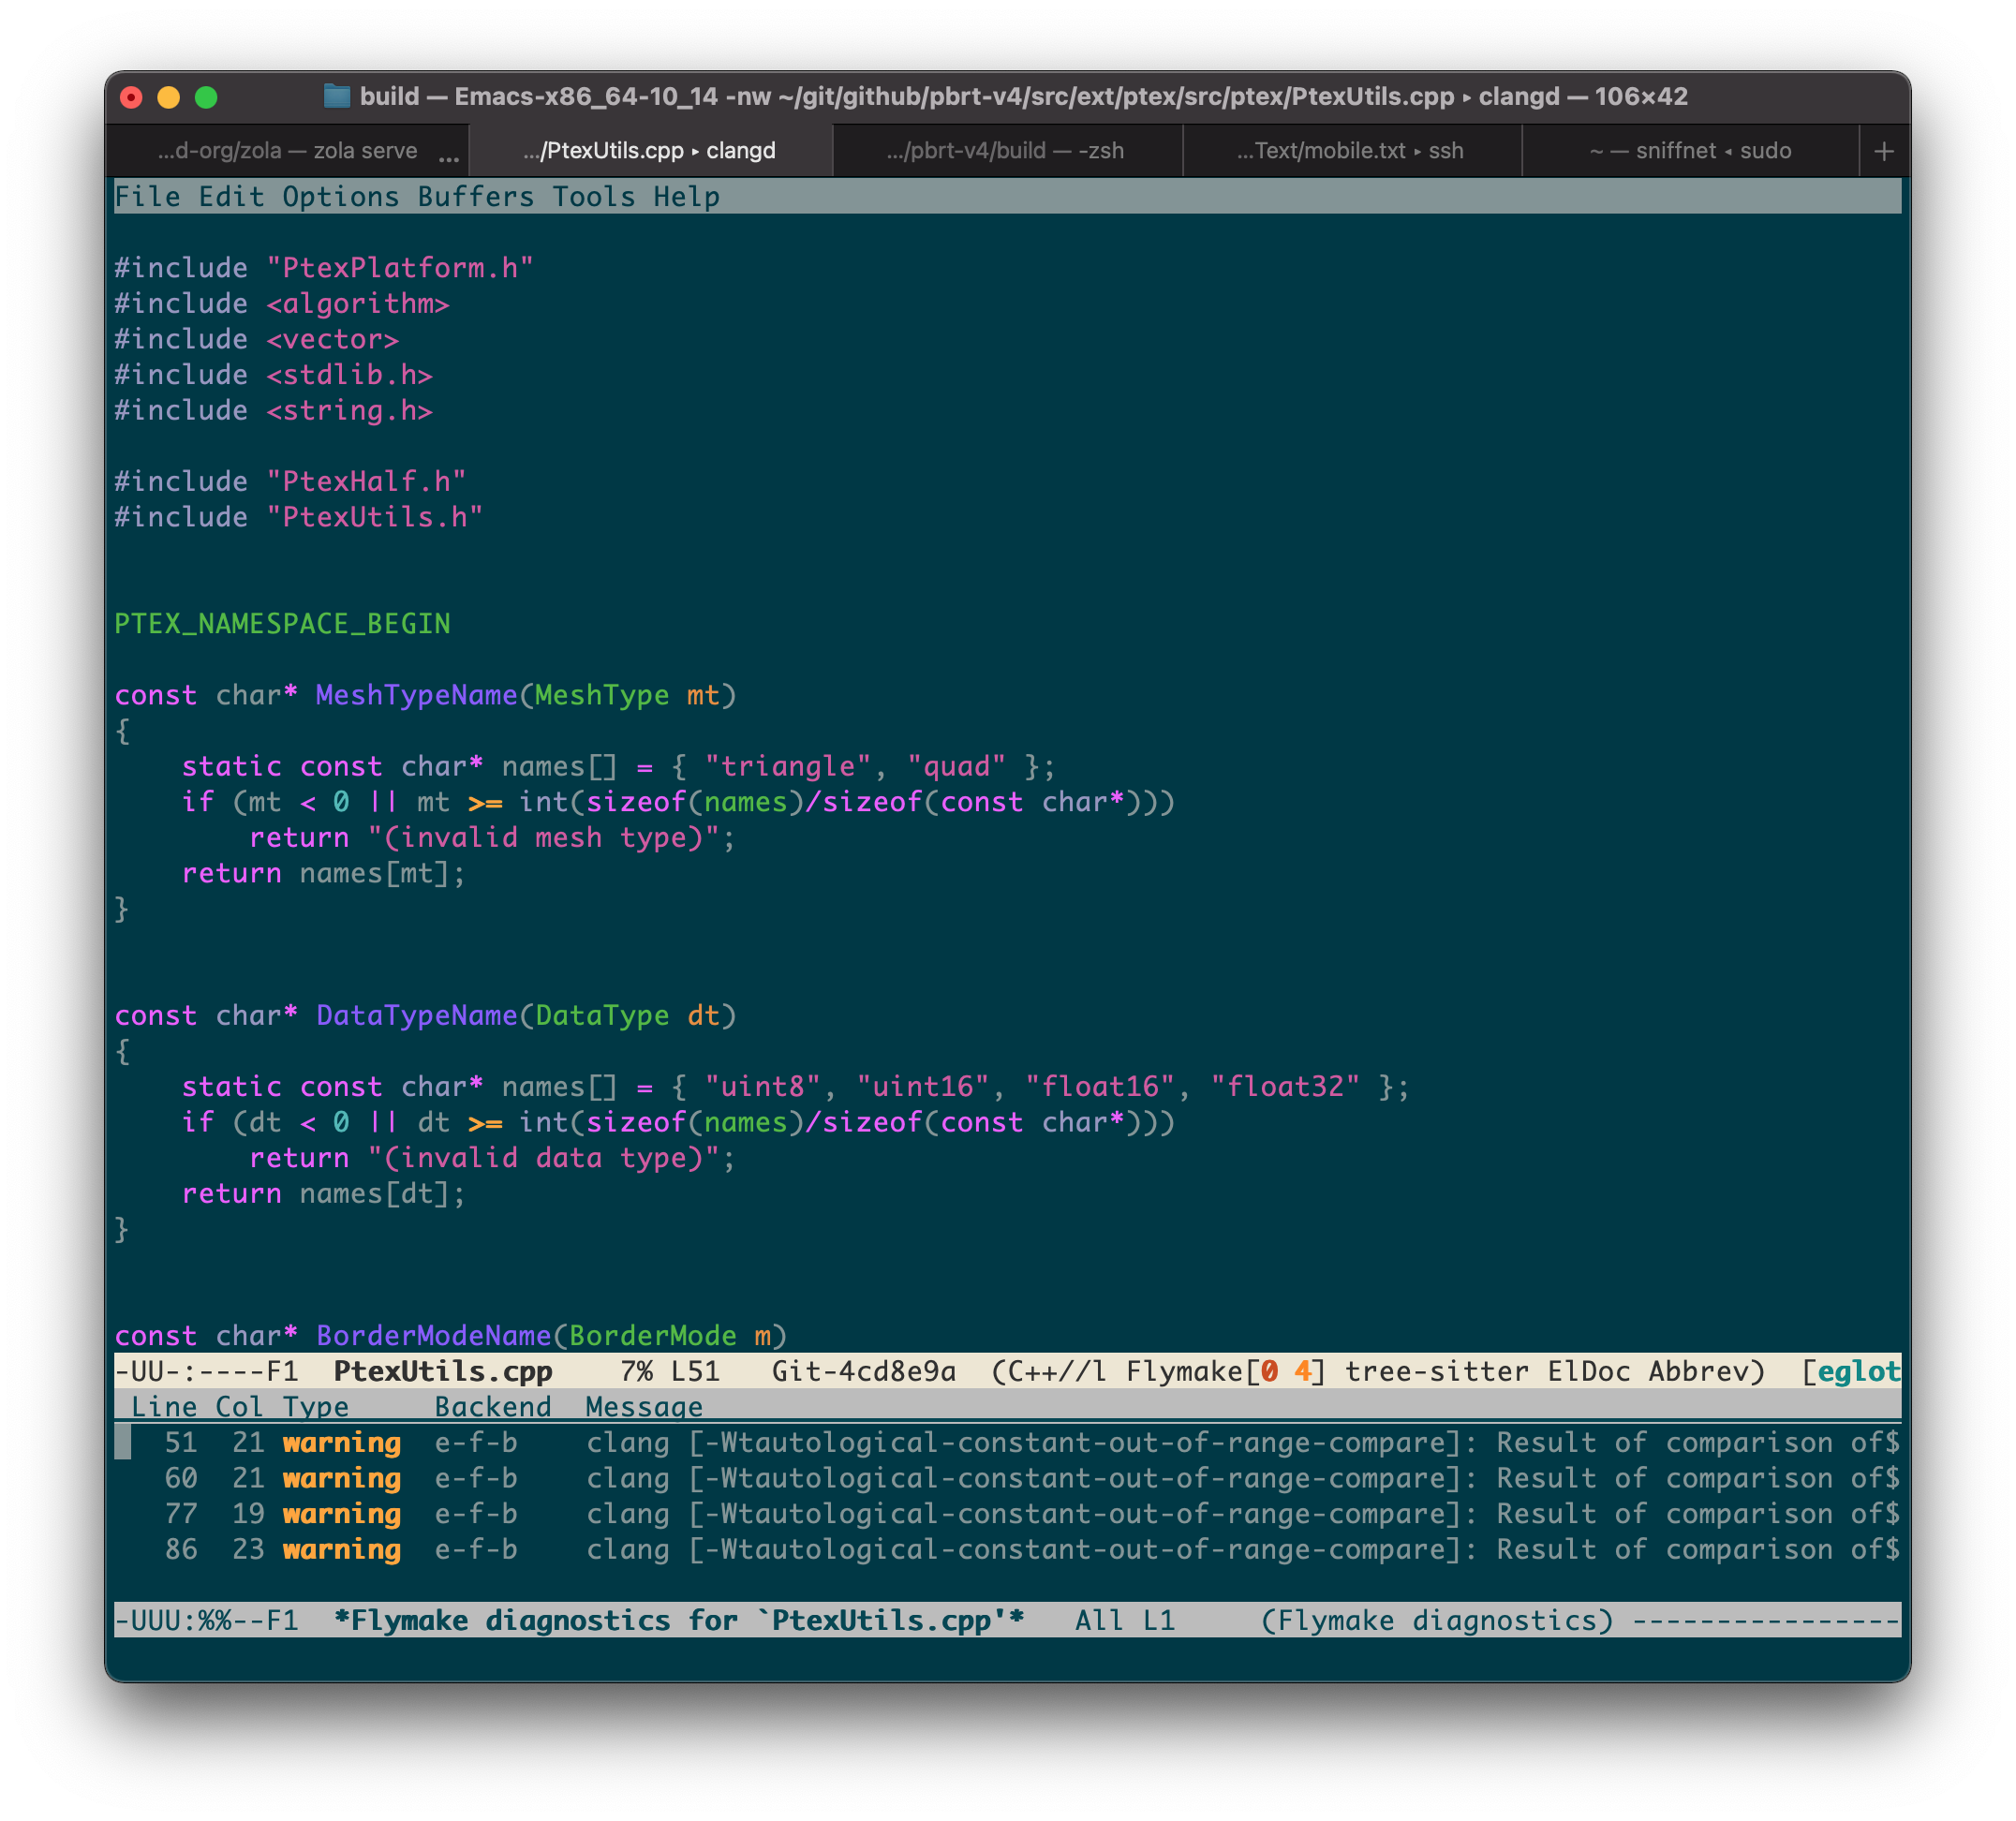
Task: Place cursor on MeshTypeName function name
Action: click(417, 695)
